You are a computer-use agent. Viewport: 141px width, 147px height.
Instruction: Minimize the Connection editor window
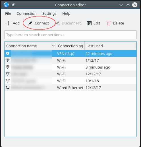[121, 5]
